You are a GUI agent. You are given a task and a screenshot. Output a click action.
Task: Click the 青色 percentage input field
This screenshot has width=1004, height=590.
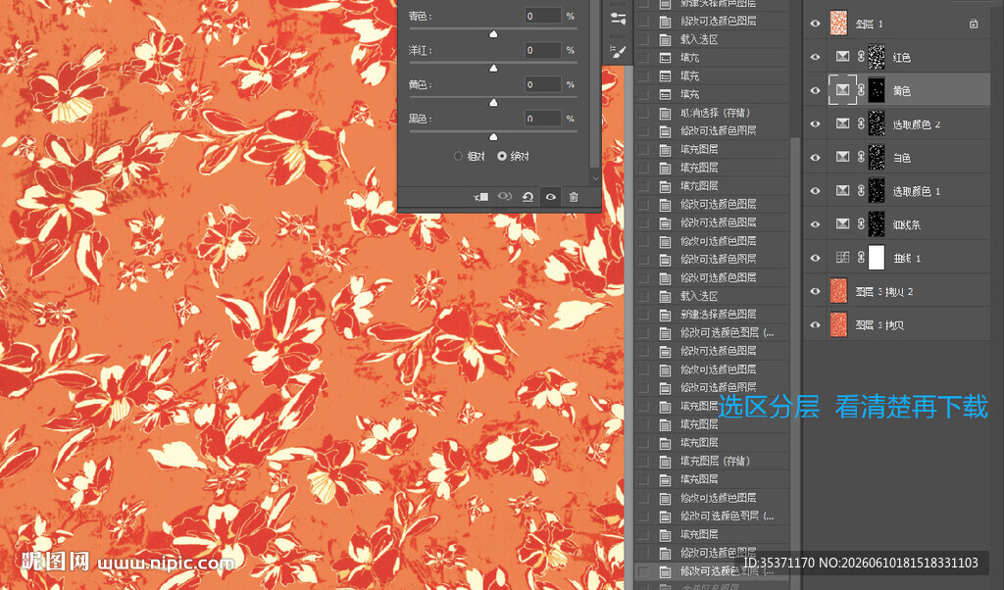pos(543,16)
